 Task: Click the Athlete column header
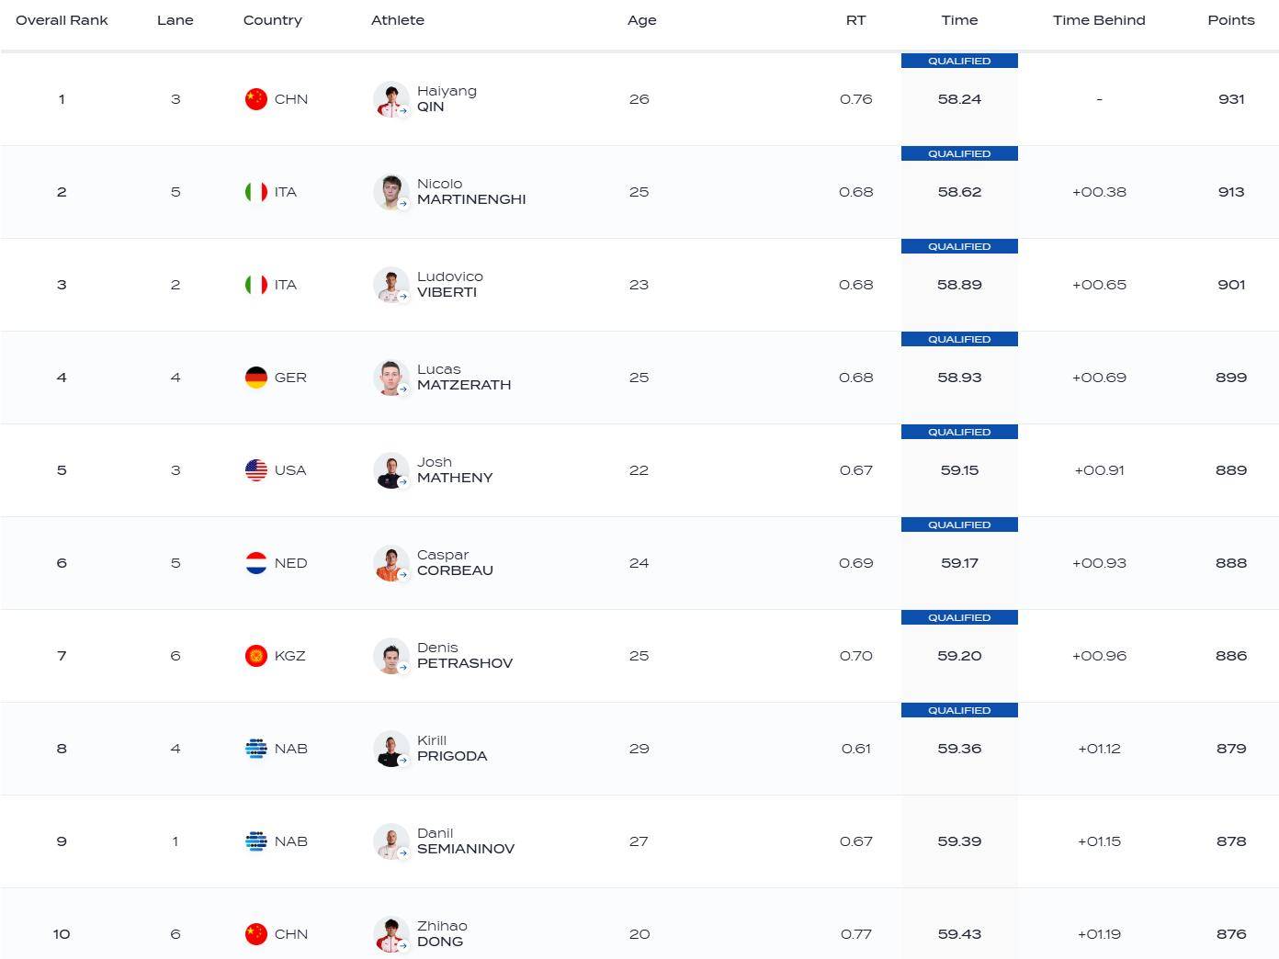(x=397, y=20)
